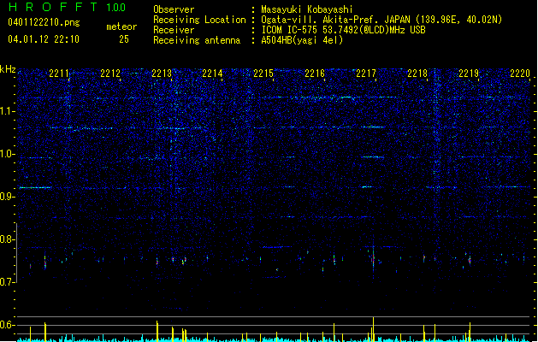The height and width of the screenshot is (342, 538).
Task: Click the 2212 time marker
Action: (x=110, y=74)
